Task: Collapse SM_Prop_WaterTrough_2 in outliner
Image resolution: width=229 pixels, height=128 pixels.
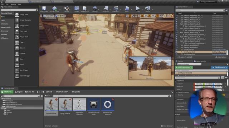Action: 180,28
